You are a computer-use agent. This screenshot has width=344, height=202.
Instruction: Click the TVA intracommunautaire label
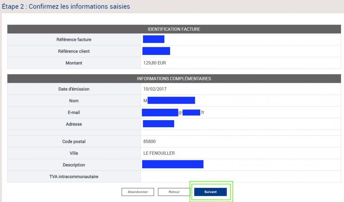tap(74, 176)
